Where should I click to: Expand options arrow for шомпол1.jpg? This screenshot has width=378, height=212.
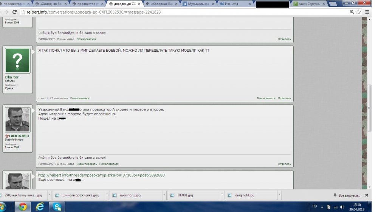[x=164, y=194]
